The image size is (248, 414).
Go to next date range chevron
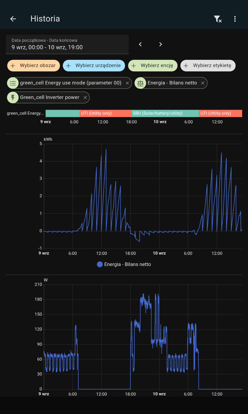(160, 44)
